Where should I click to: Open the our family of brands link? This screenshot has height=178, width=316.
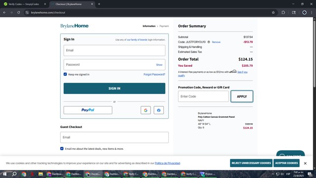[137, 40]
